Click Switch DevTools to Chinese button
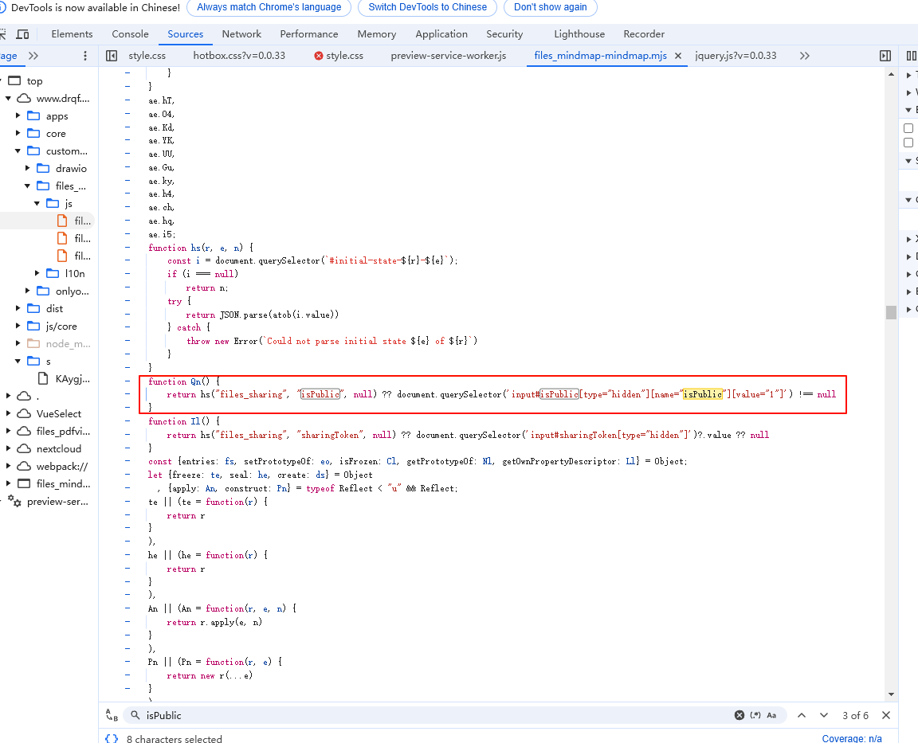The width and height of the screenshot is (918, 743). [427, 8]
